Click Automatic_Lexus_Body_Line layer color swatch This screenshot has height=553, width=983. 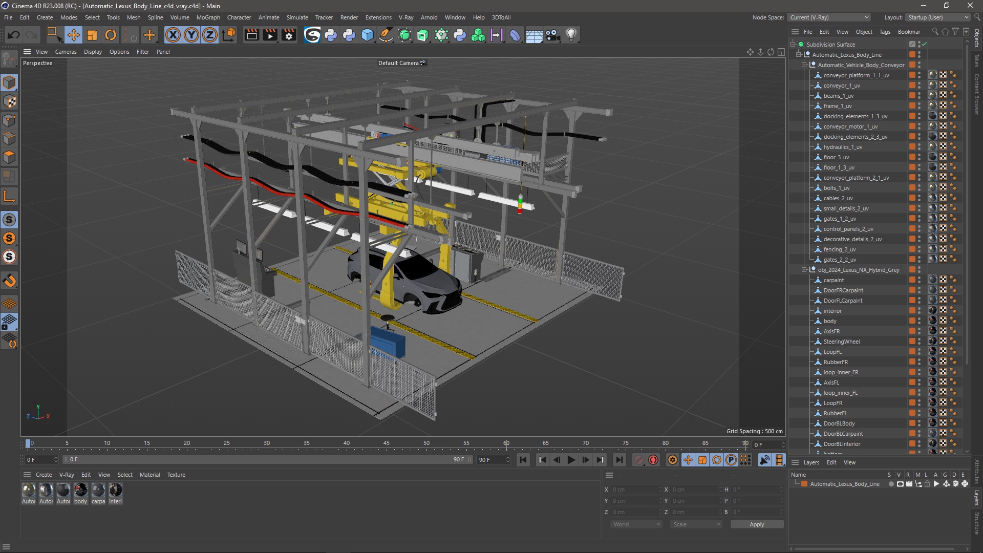click(804, 484)
